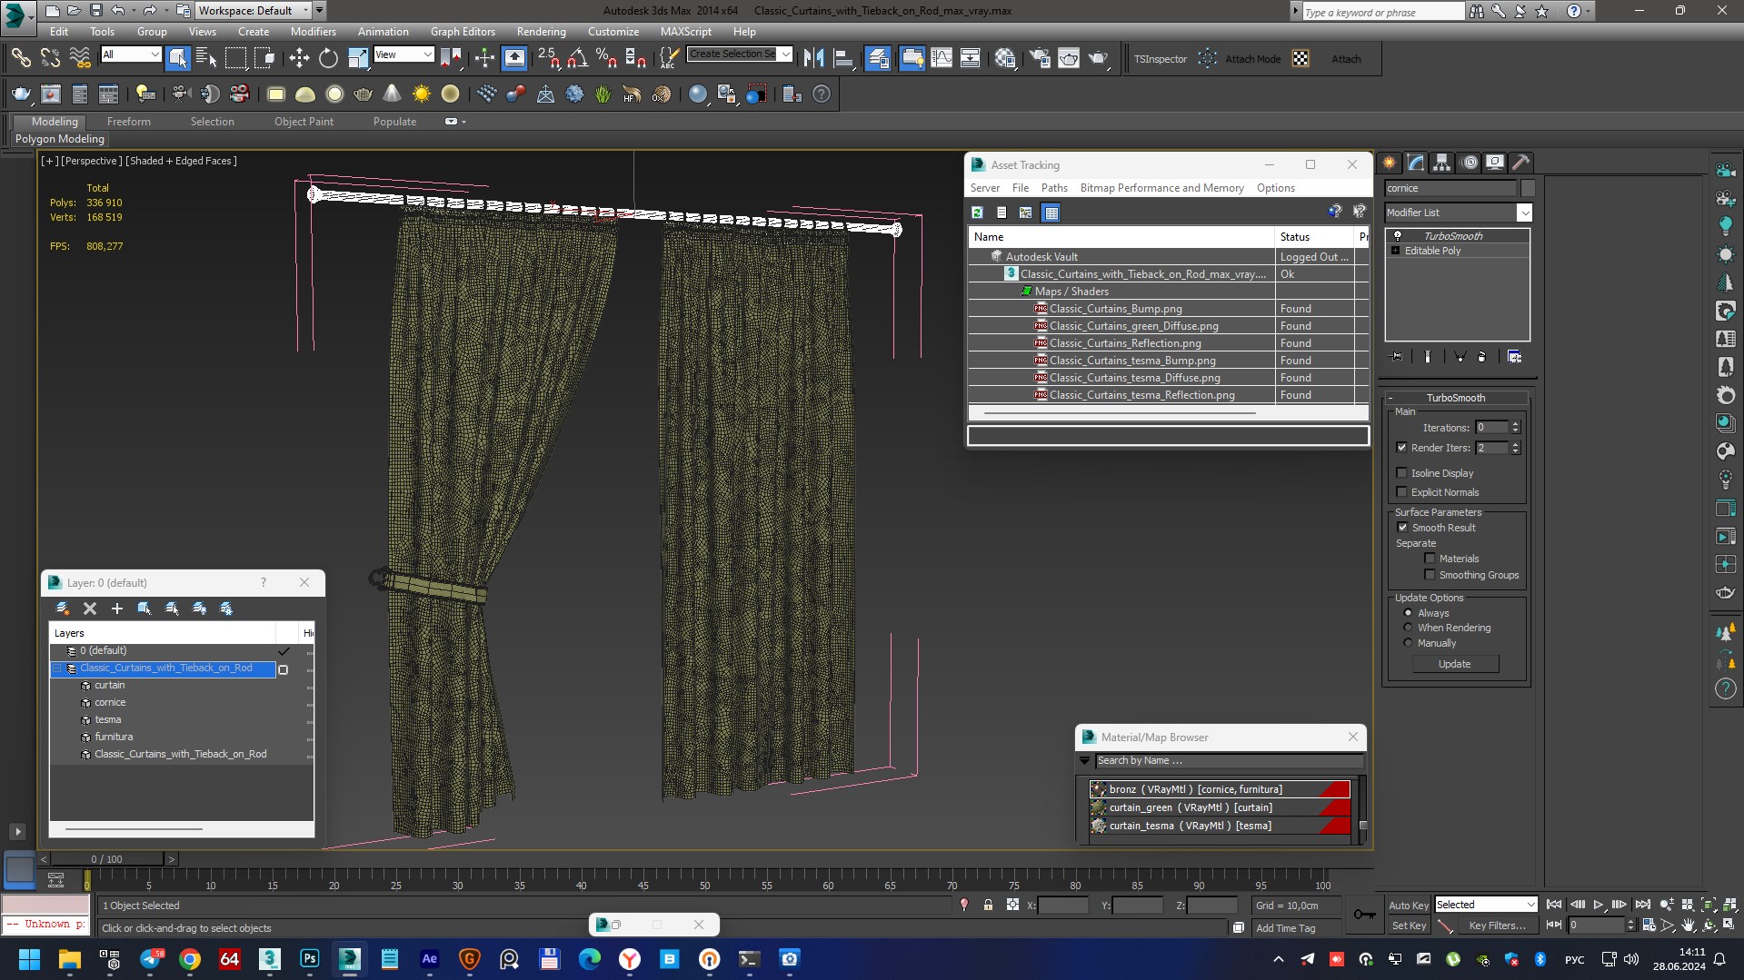Toggle the Render Iters checkbox
Viewport: 1744px width, 980px height.
pos(1401,448)
